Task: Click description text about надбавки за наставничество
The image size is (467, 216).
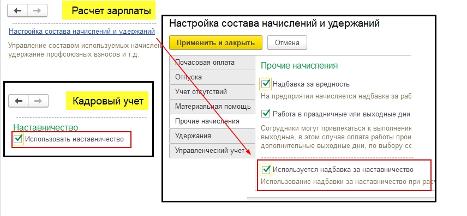Action: [x=348, y=182]
